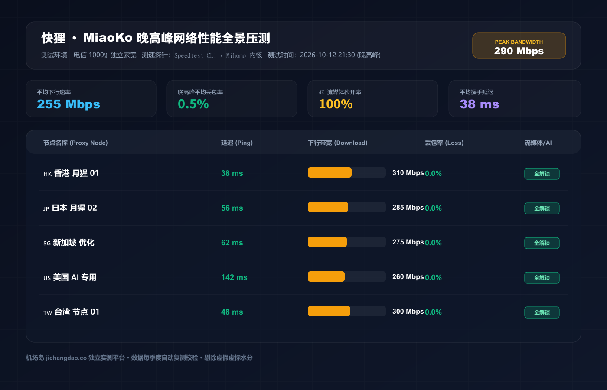Click the 142 ms ping value
This screenshot has height=390, width=607.
tap(234, 277)
